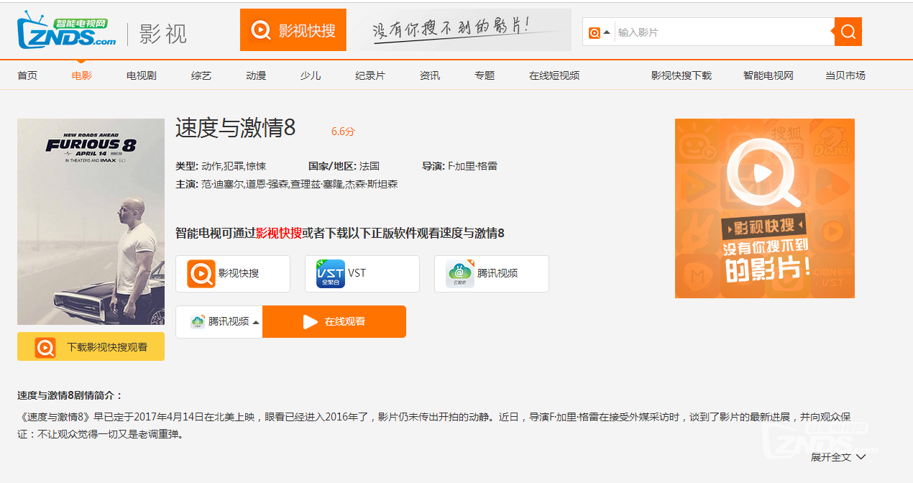Image resolution: width=913 pixels, height=483 pixels.
Task: Click the small cloud icon in source dropdown
Action: (x=197, y=321)
